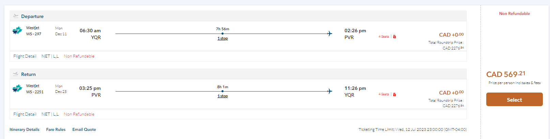Screen dimensions: 550x139
Task: Click the return baggage icon beside 4 Seats
Action: (395, 95)
